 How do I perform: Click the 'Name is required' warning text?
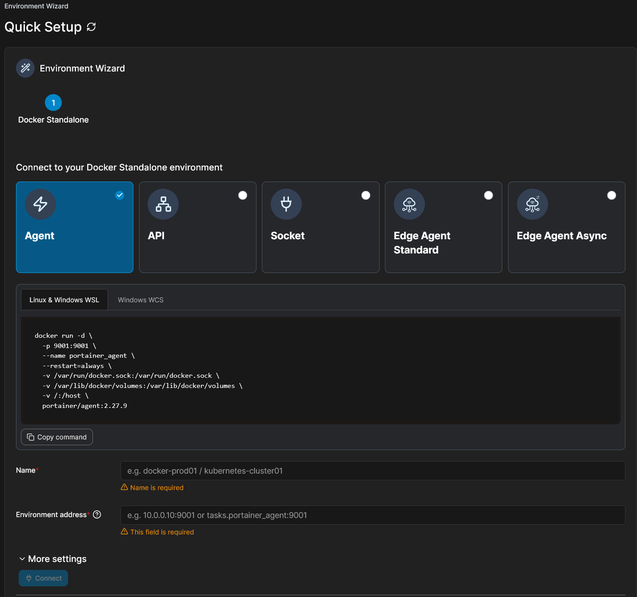coord(157,487)
